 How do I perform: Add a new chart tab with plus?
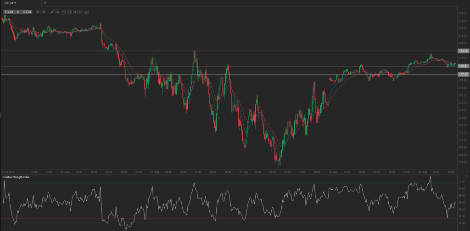click(x=45, y=3)
